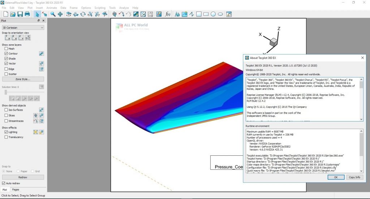Close the About Tecplot 360 EX dialog
The height and width of the screenshot is (199, 370).
(362, 58)
